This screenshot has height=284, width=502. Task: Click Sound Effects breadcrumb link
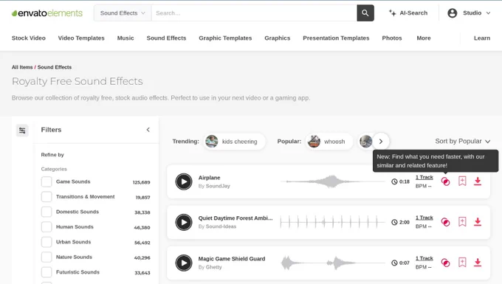[55, 67]
